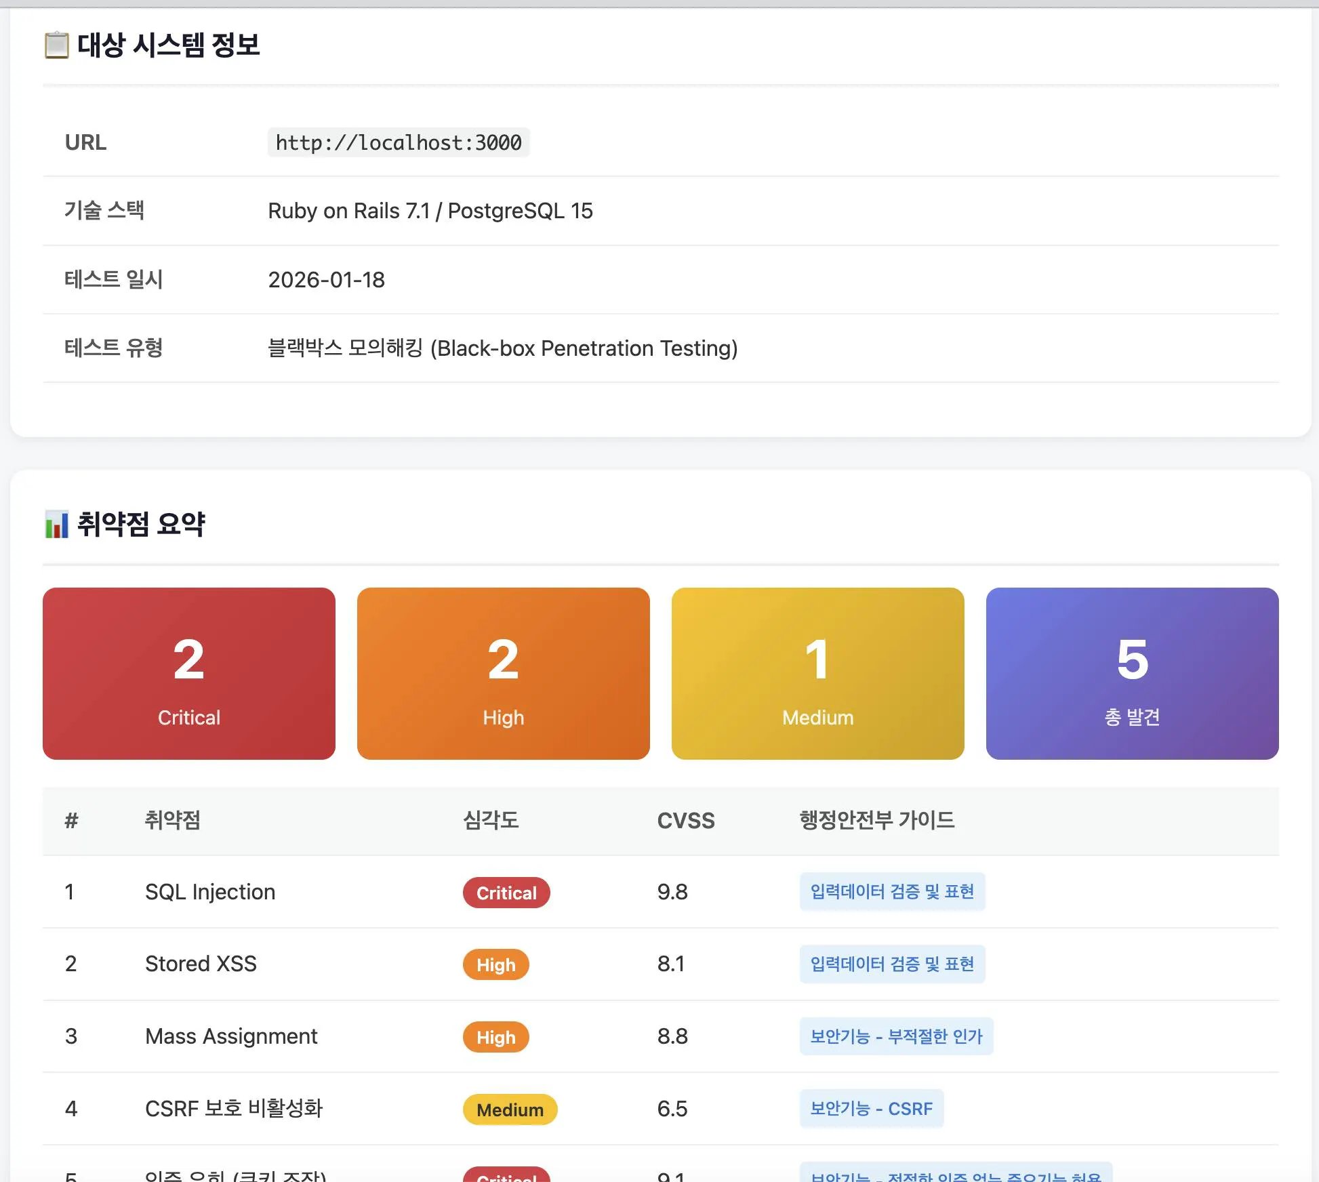
Task: Select the red Critical count card
Action: [189, 673]
